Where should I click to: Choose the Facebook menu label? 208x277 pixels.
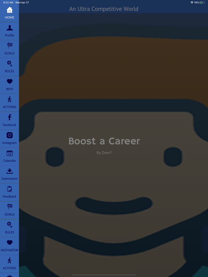[x=10, y=125]
